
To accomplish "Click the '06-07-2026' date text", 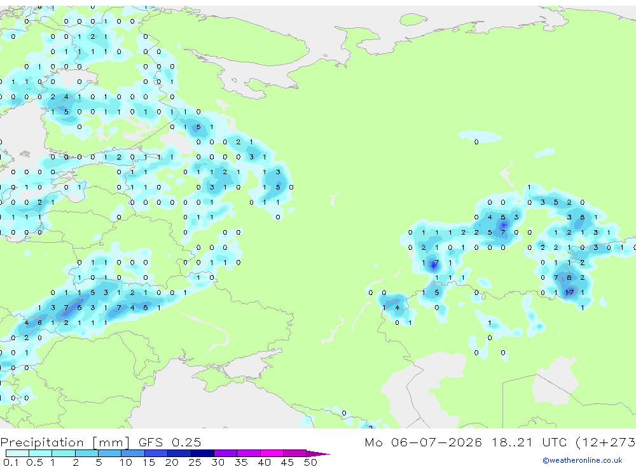I will click(x=436, y=442).
